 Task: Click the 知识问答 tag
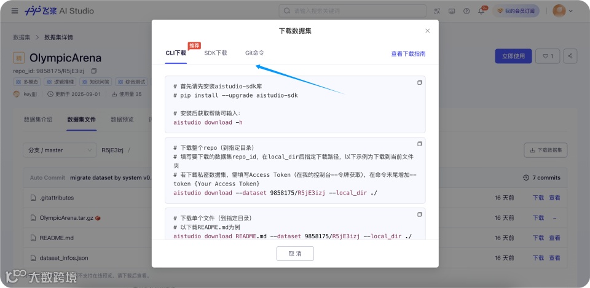click(96, 82)
